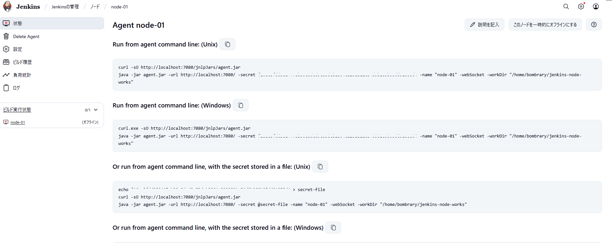Open ビルド履歴 in the sidebar
This screenshot has height=243, width=612.
click(x=22, y=62)
